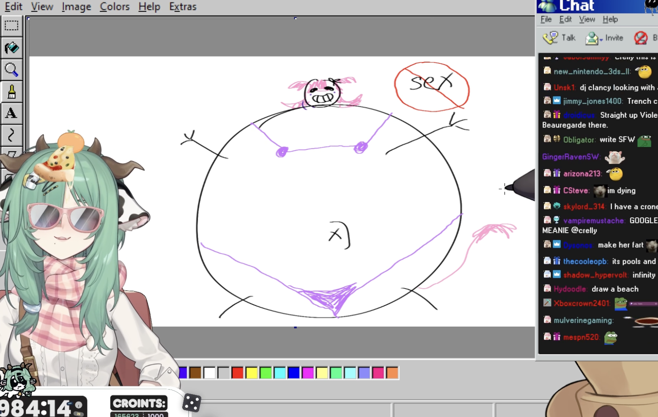Click the frog emote in Xboxcrown2401's message

621,303
